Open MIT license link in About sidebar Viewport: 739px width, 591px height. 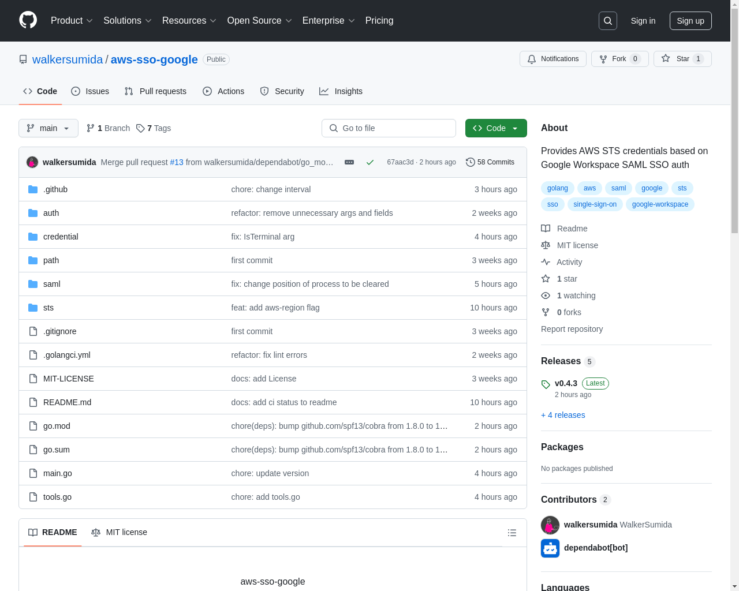coord(569,245)
